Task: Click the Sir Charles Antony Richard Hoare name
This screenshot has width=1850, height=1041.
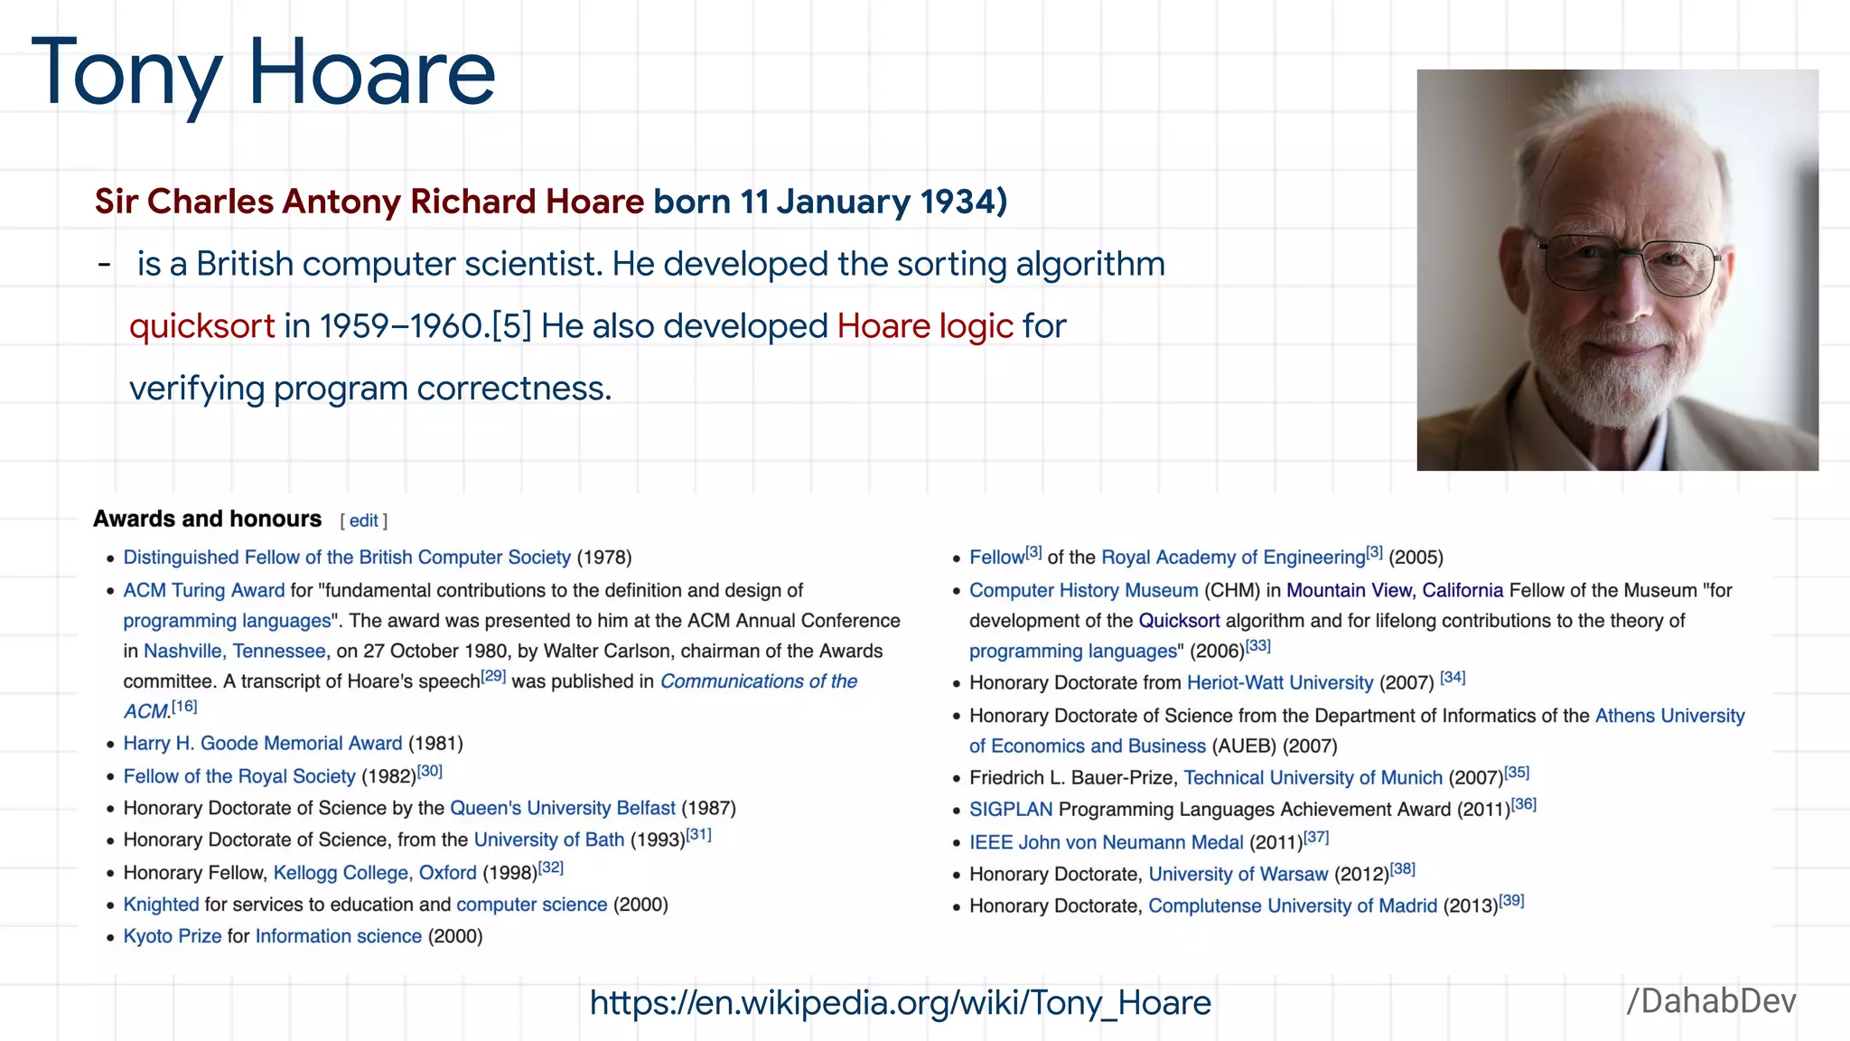Action: pyautogui.click(x=369, y=202)
